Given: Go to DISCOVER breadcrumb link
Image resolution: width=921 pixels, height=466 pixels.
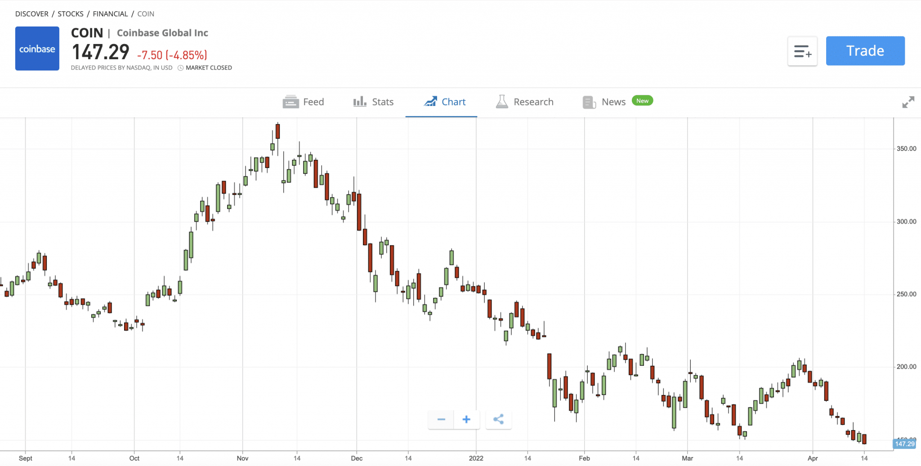Looking at the screenshot, I should point(32,14).
